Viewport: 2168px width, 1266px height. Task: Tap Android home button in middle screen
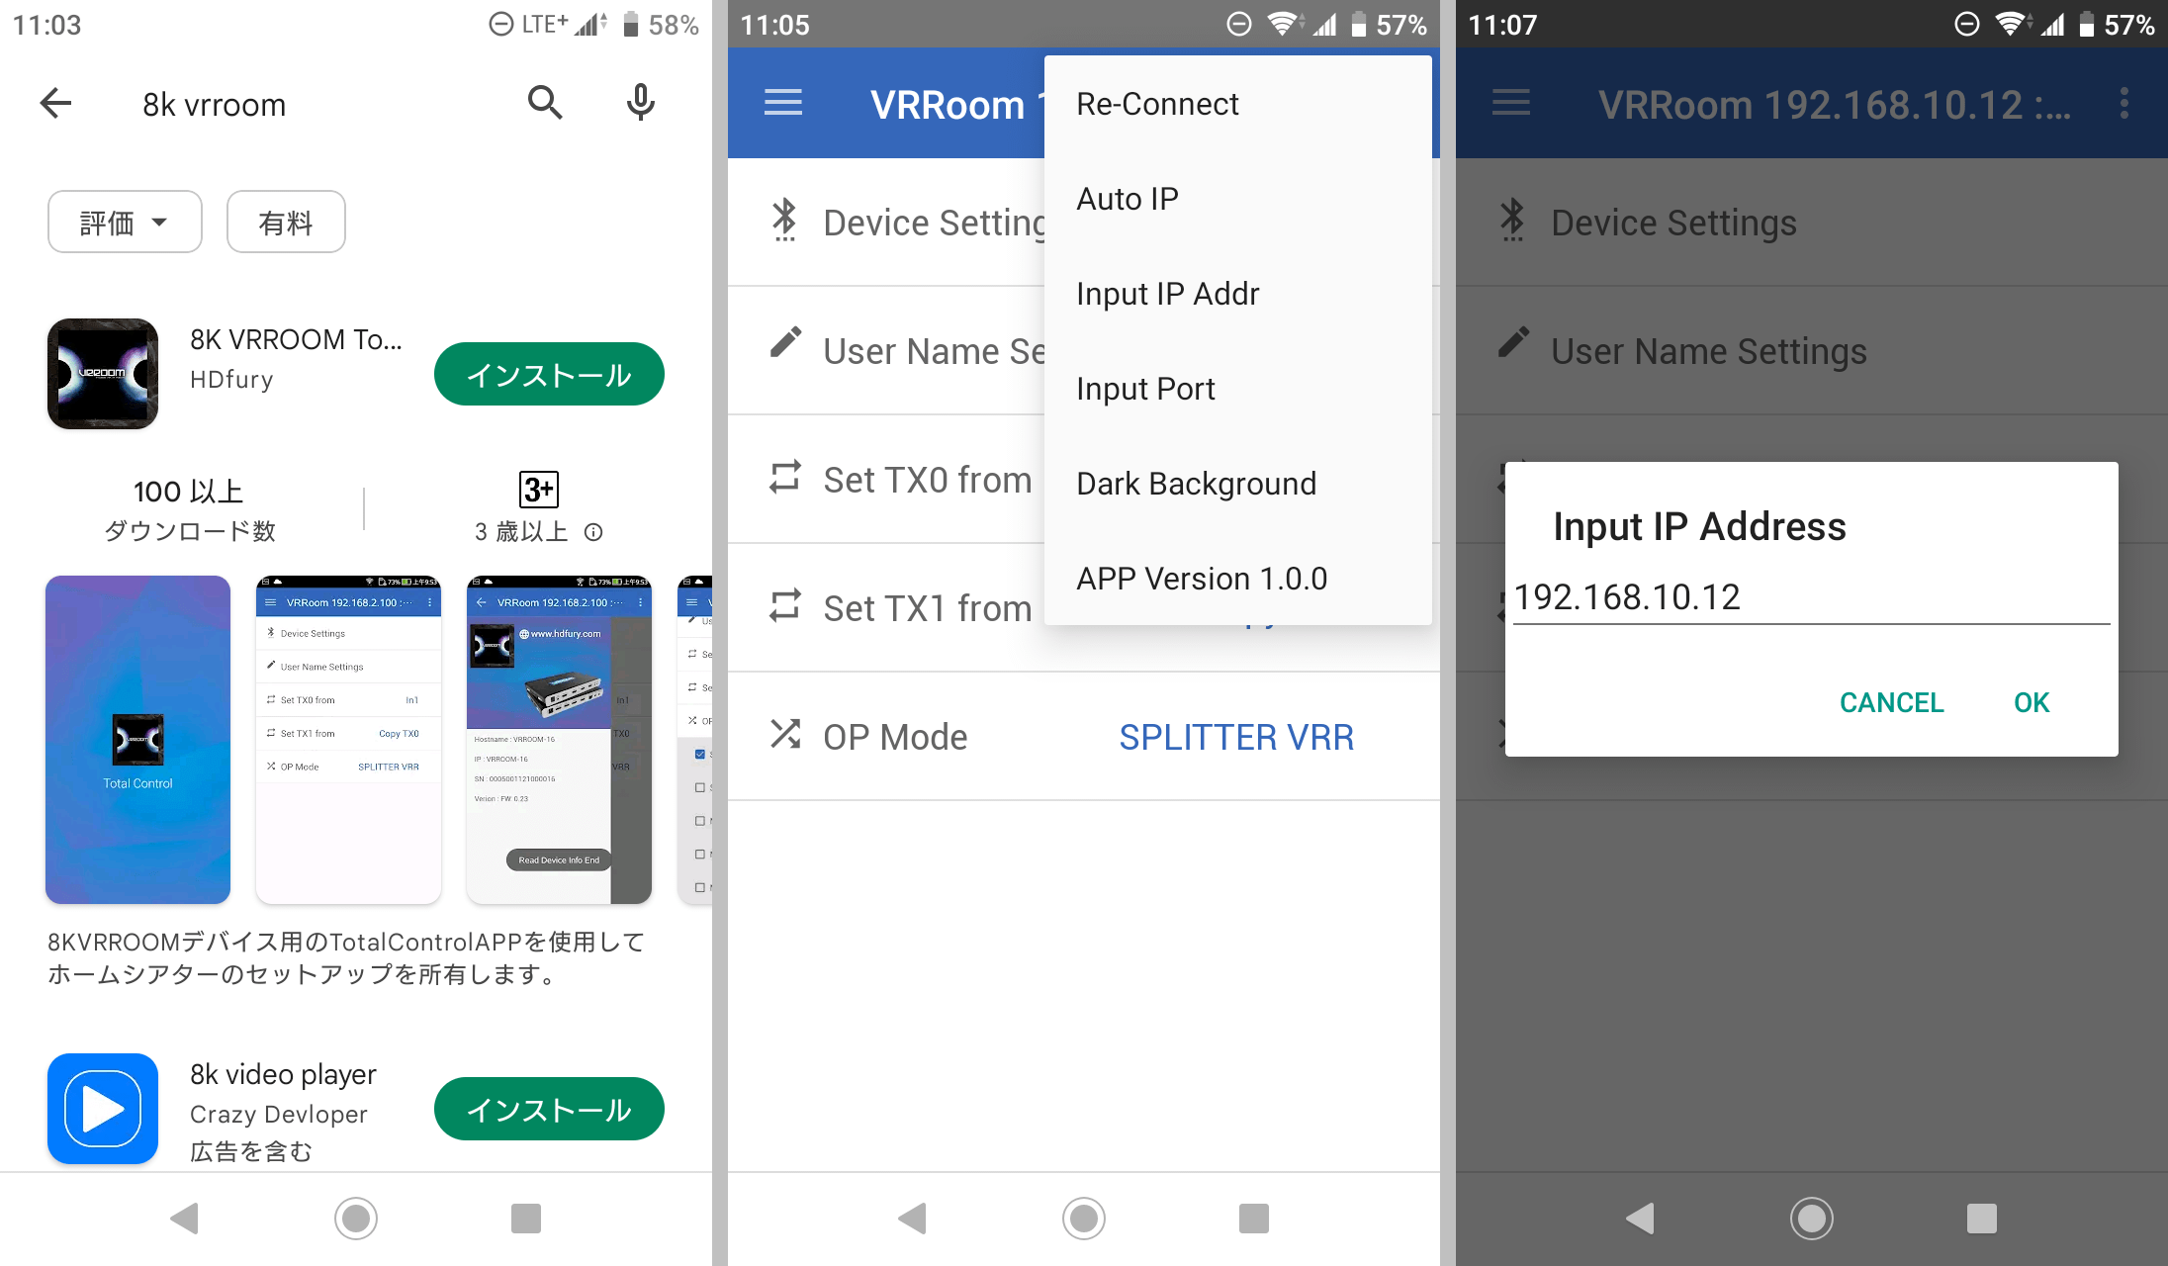(x=1084, y=1219)
